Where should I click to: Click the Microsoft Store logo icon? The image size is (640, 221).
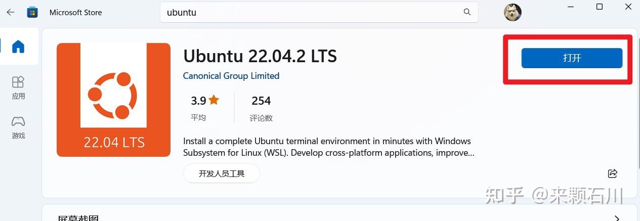pyautogui.click(x=32, y=12)
